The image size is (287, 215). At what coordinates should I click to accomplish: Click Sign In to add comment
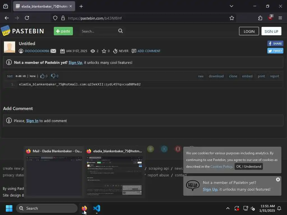point(32,121)
